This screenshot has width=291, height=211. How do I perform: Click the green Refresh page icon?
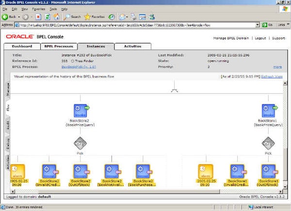tap(48, 17)
